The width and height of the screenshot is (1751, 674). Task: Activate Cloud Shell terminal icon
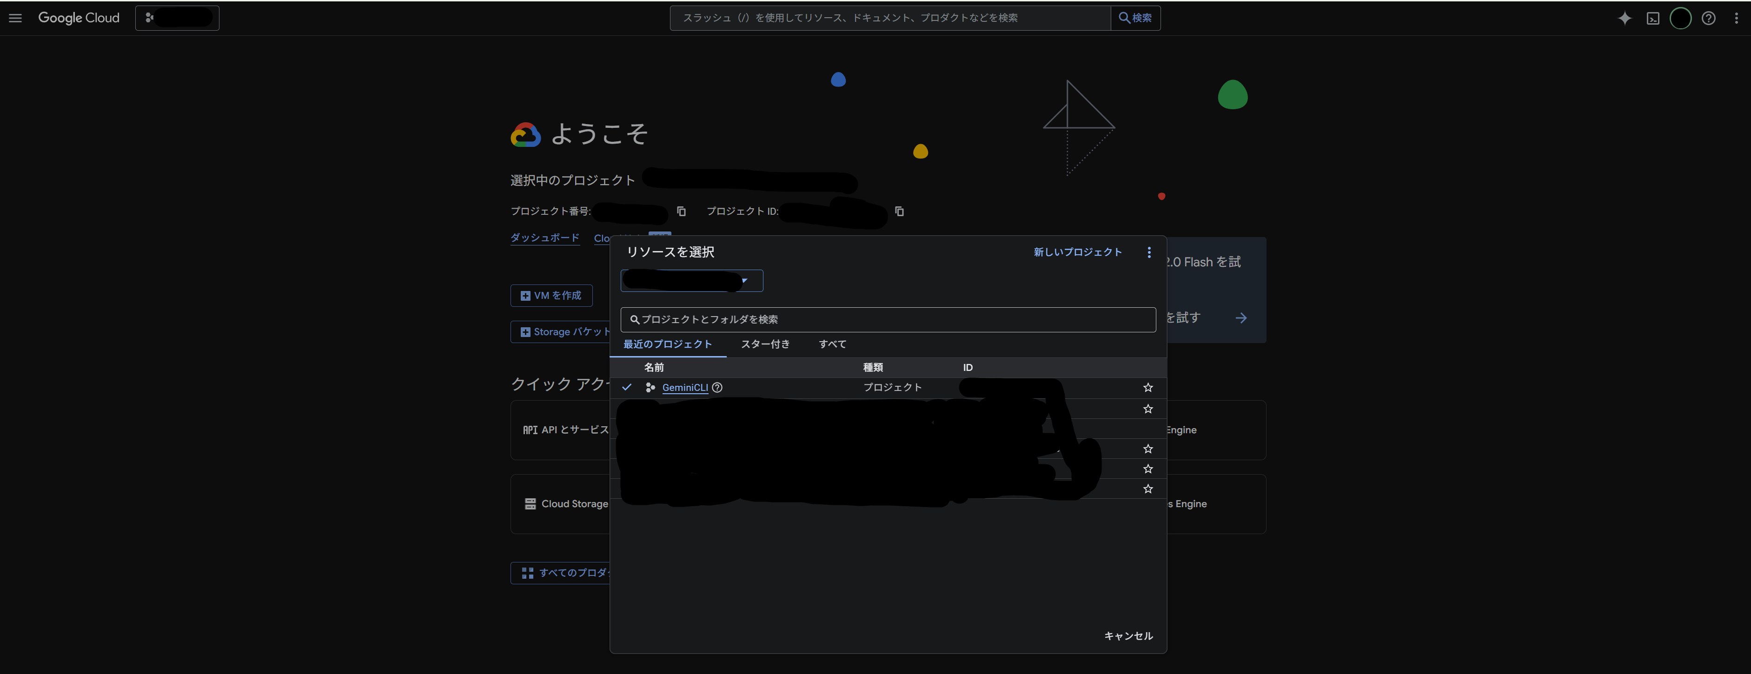pos(1652,18)
